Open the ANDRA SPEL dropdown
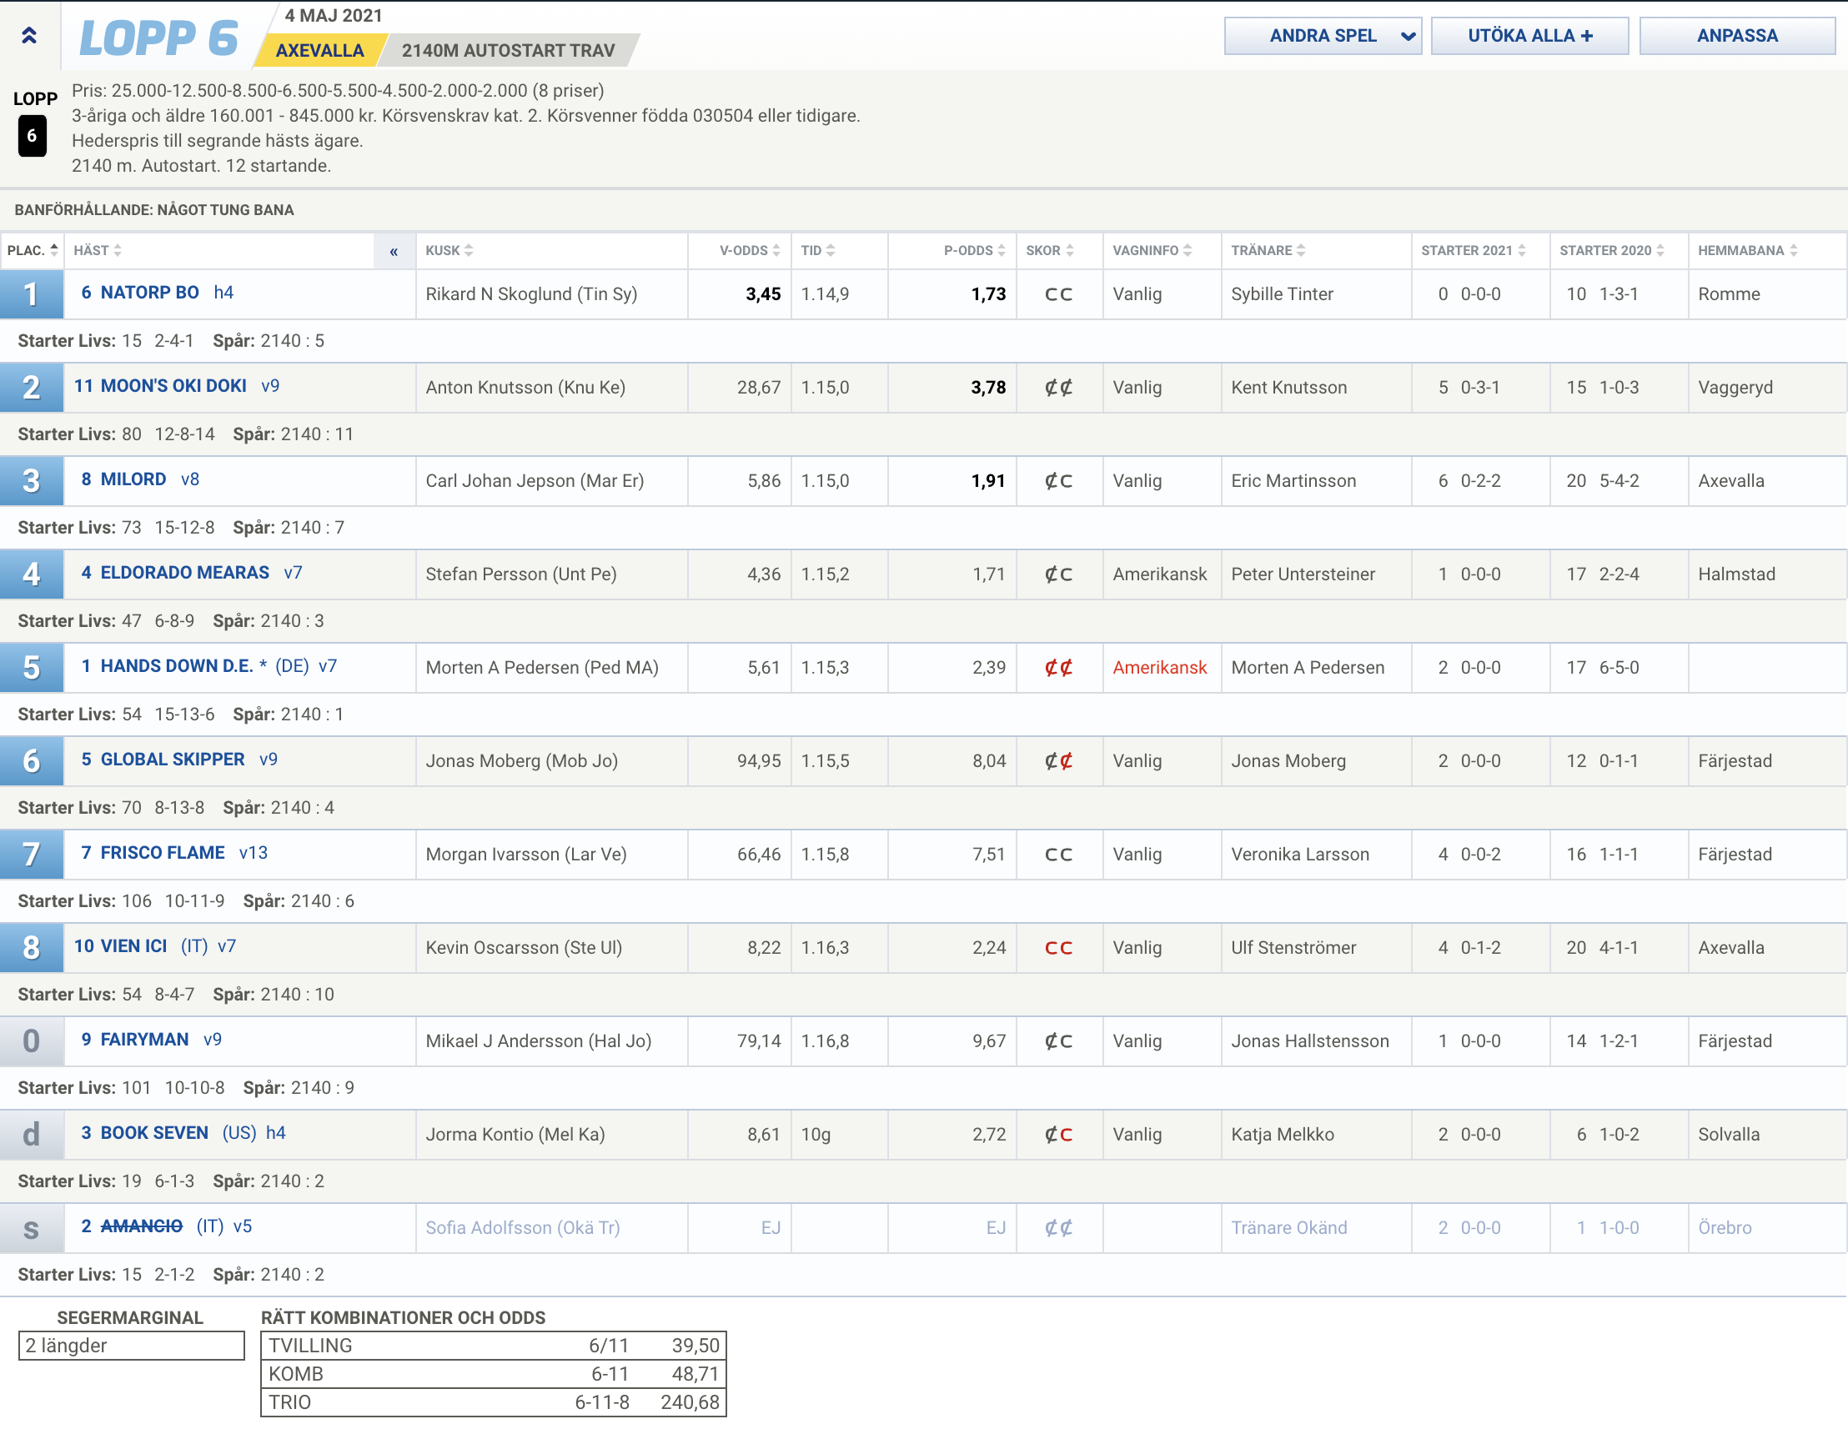Screen dimensions: 1848x1434 click(1323, 36)
